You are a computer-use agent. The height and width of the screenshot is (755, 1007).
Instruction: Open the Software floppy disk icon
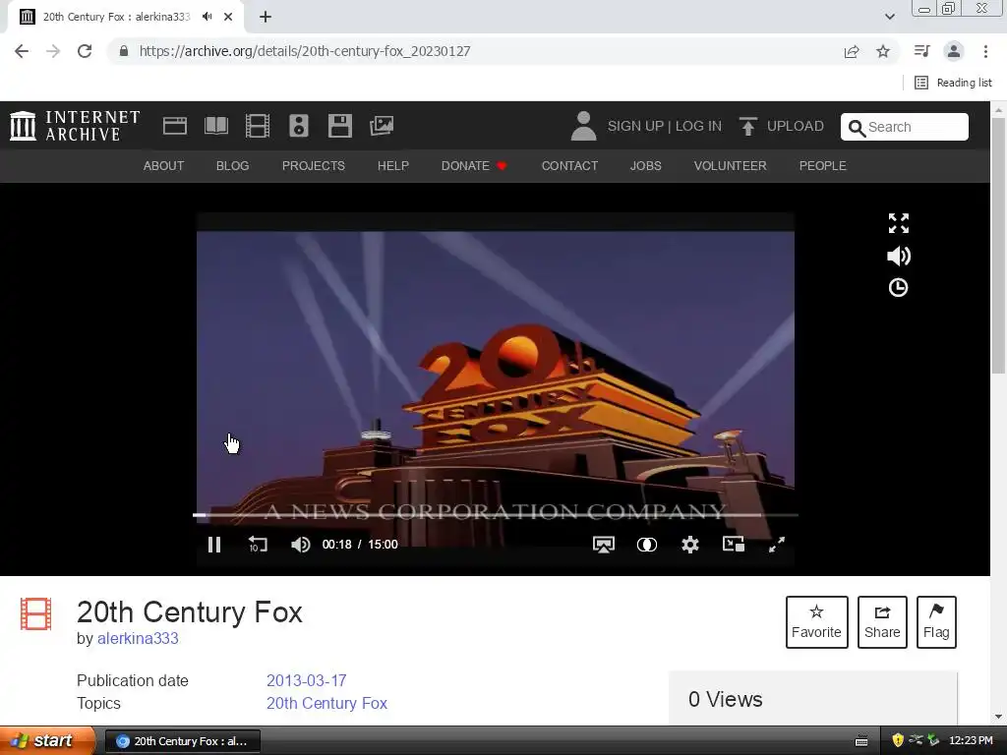[339, 126]
